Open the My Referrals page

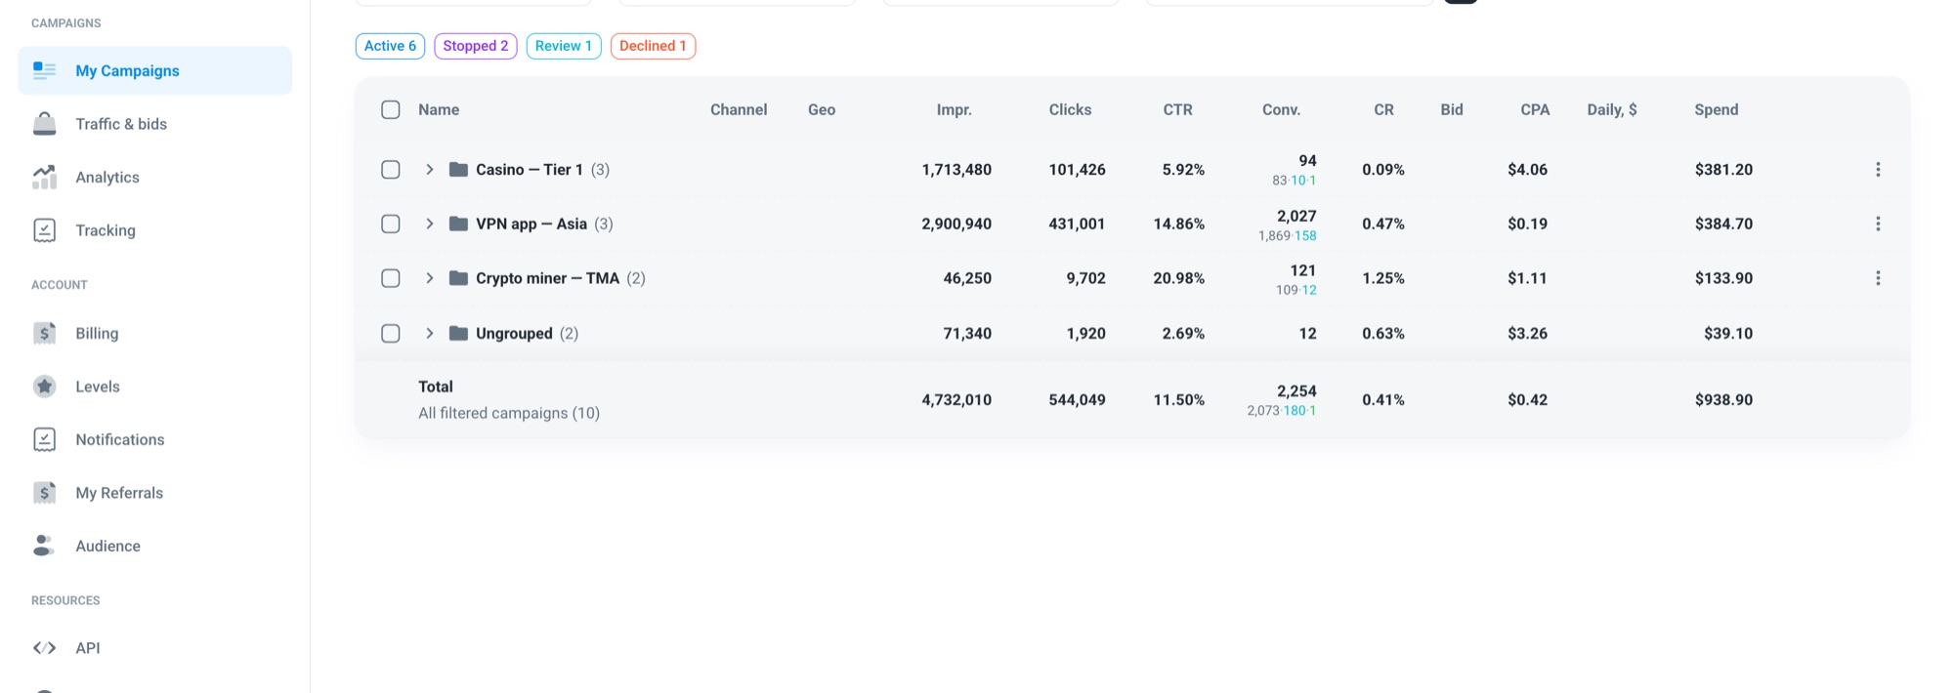point(155,493)
